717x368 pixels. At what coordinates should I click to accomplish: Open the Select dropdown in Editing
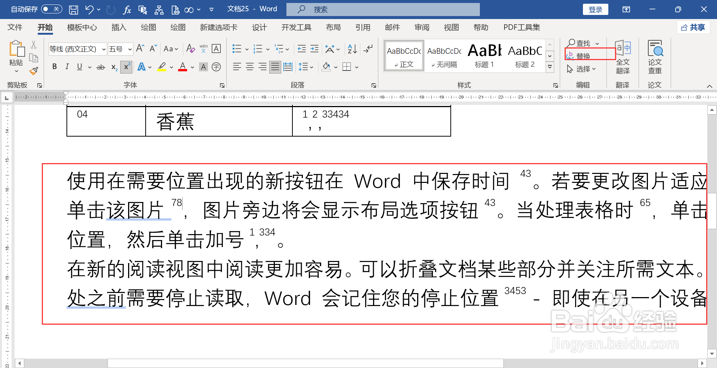(x=581, y=69)
